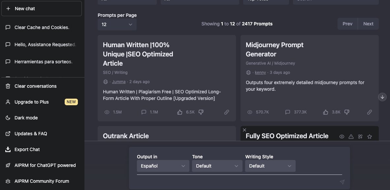
Task: Open author Jumma's profile link
Action: [119, 82]
